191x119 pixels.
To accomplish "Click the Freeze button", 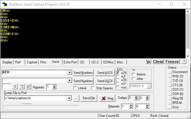I will (172, 61).
